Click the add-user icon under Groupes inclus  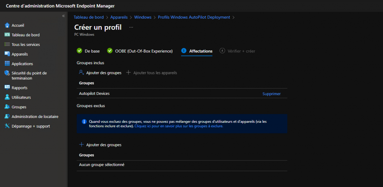click(82, 73)
